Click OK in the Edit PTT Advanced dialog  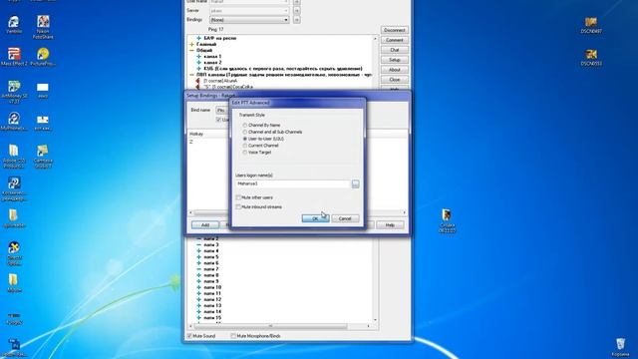point(315,218)
